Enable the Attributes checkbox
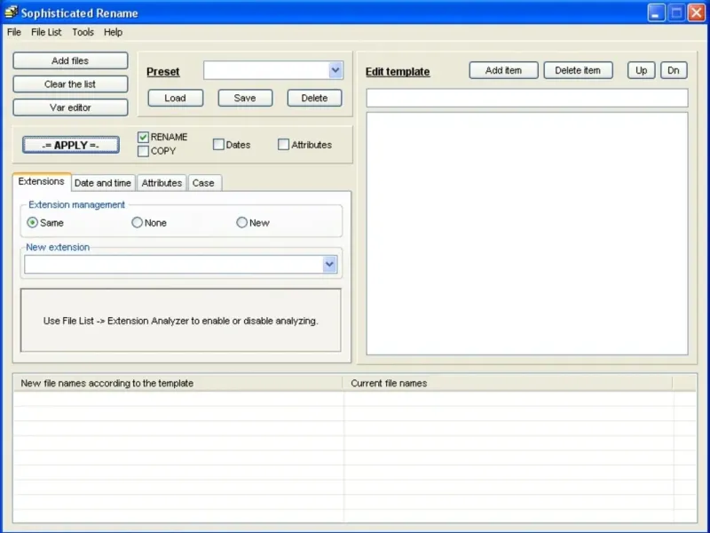 [283, 145]
